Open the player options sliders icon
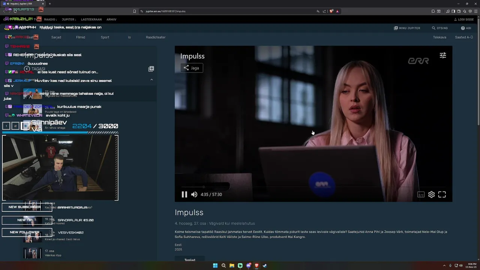This screenshot has width=480, height=270. [443, 55]
